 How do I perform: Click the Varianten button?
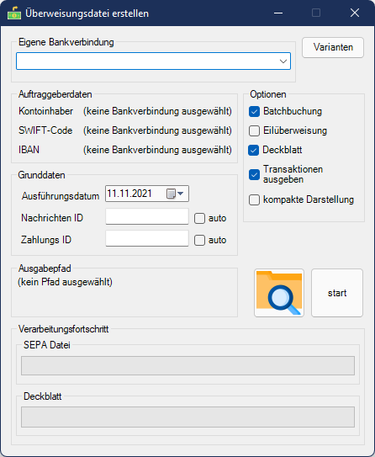pyautogui.click(x=333, y=47)
